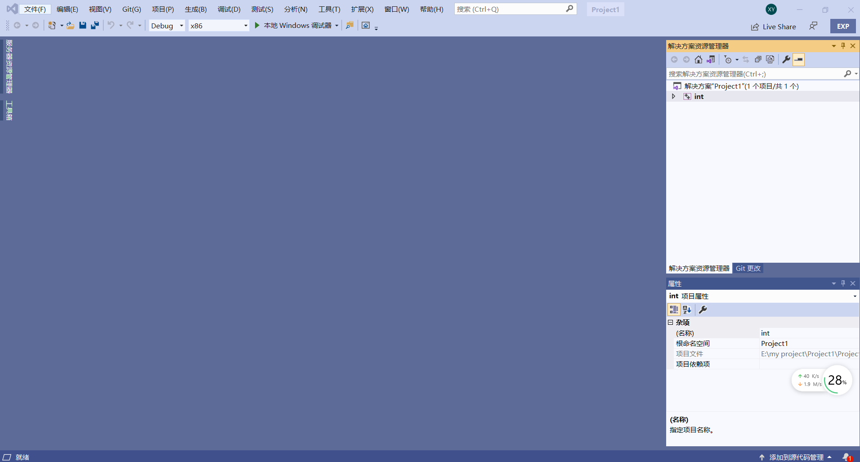Click the magnifier in Solution Explorer search
This screenshot has width=860, height=462.
point(847,74)
